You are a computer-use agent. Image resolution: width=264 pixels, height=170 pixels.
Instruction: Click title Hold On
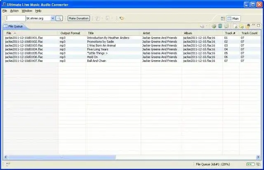[92, 57]
